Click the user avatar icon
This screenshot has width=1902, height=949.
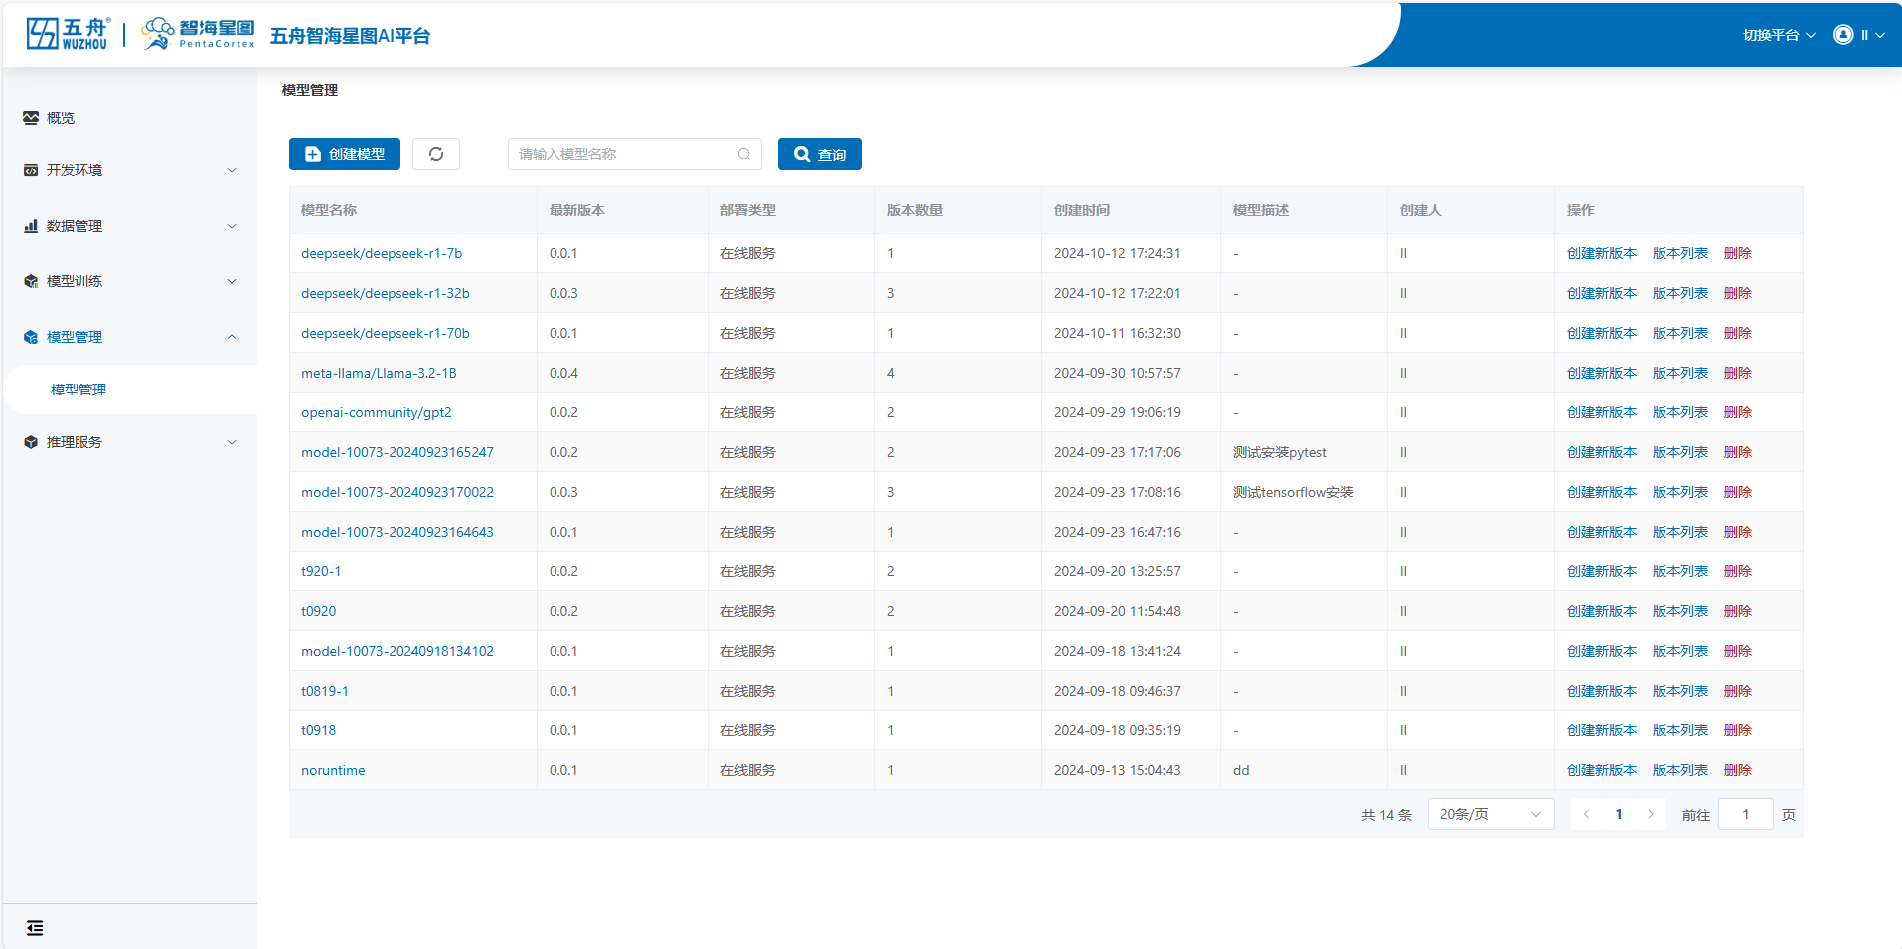pyautogui.click(x=1843, y=35)
